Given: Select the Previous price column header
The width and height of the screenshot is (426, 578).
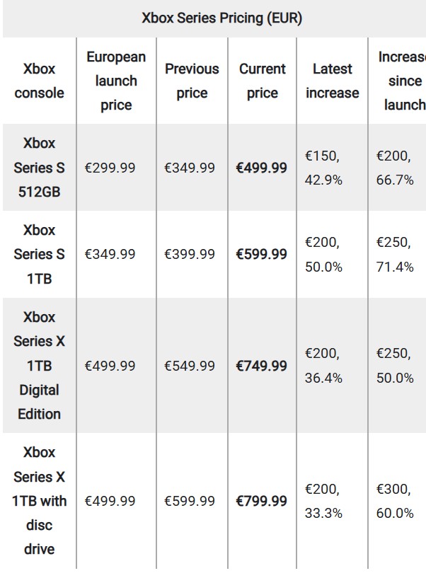Looking at the screenshot, I should tap(192, 81).
